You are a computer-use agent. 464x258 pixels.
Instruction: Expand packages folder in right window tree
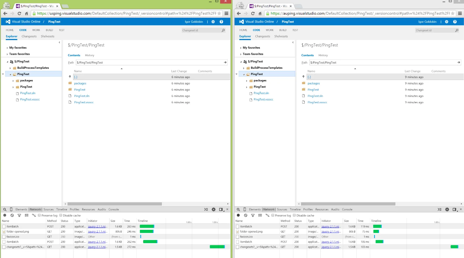click(247, 81)
